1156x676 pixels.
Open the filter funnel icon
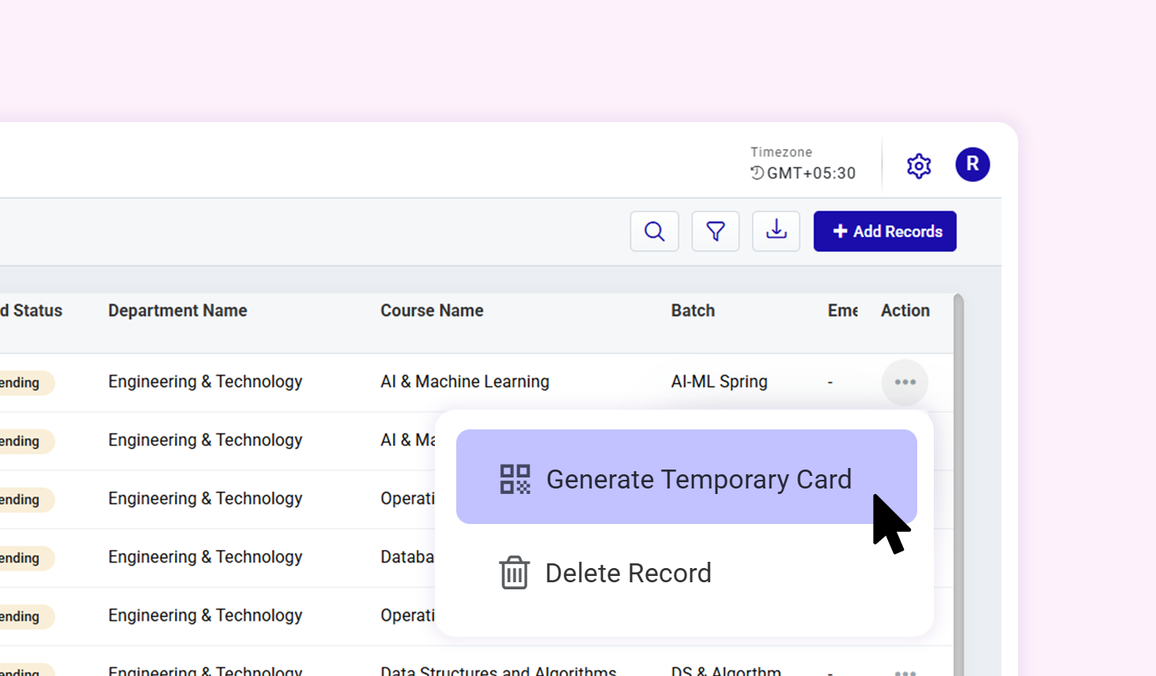click(716, 232)
